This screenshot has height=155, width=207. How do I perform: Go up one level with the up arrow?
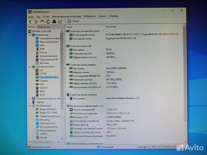42,21
